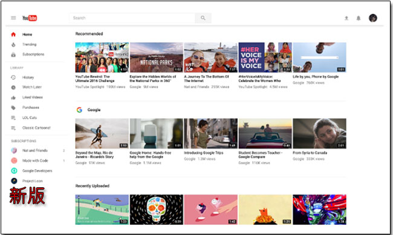Click the Watch Later icon
The height and width of the screenshot is (235, 393).
13,88
